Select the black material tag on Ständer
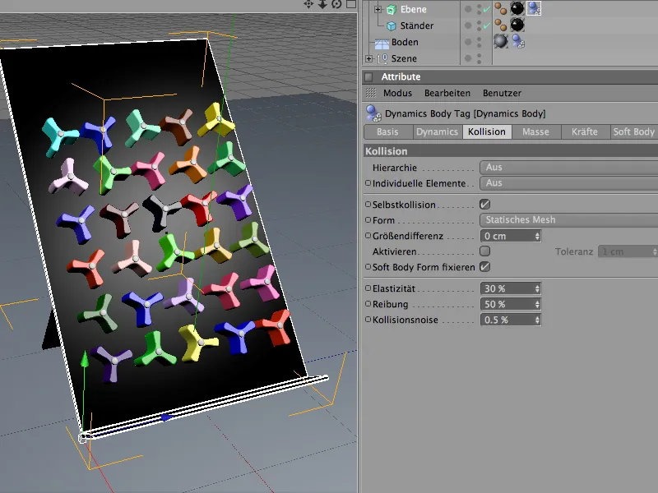Screen dimensions: 658x493 pos(517,25)
